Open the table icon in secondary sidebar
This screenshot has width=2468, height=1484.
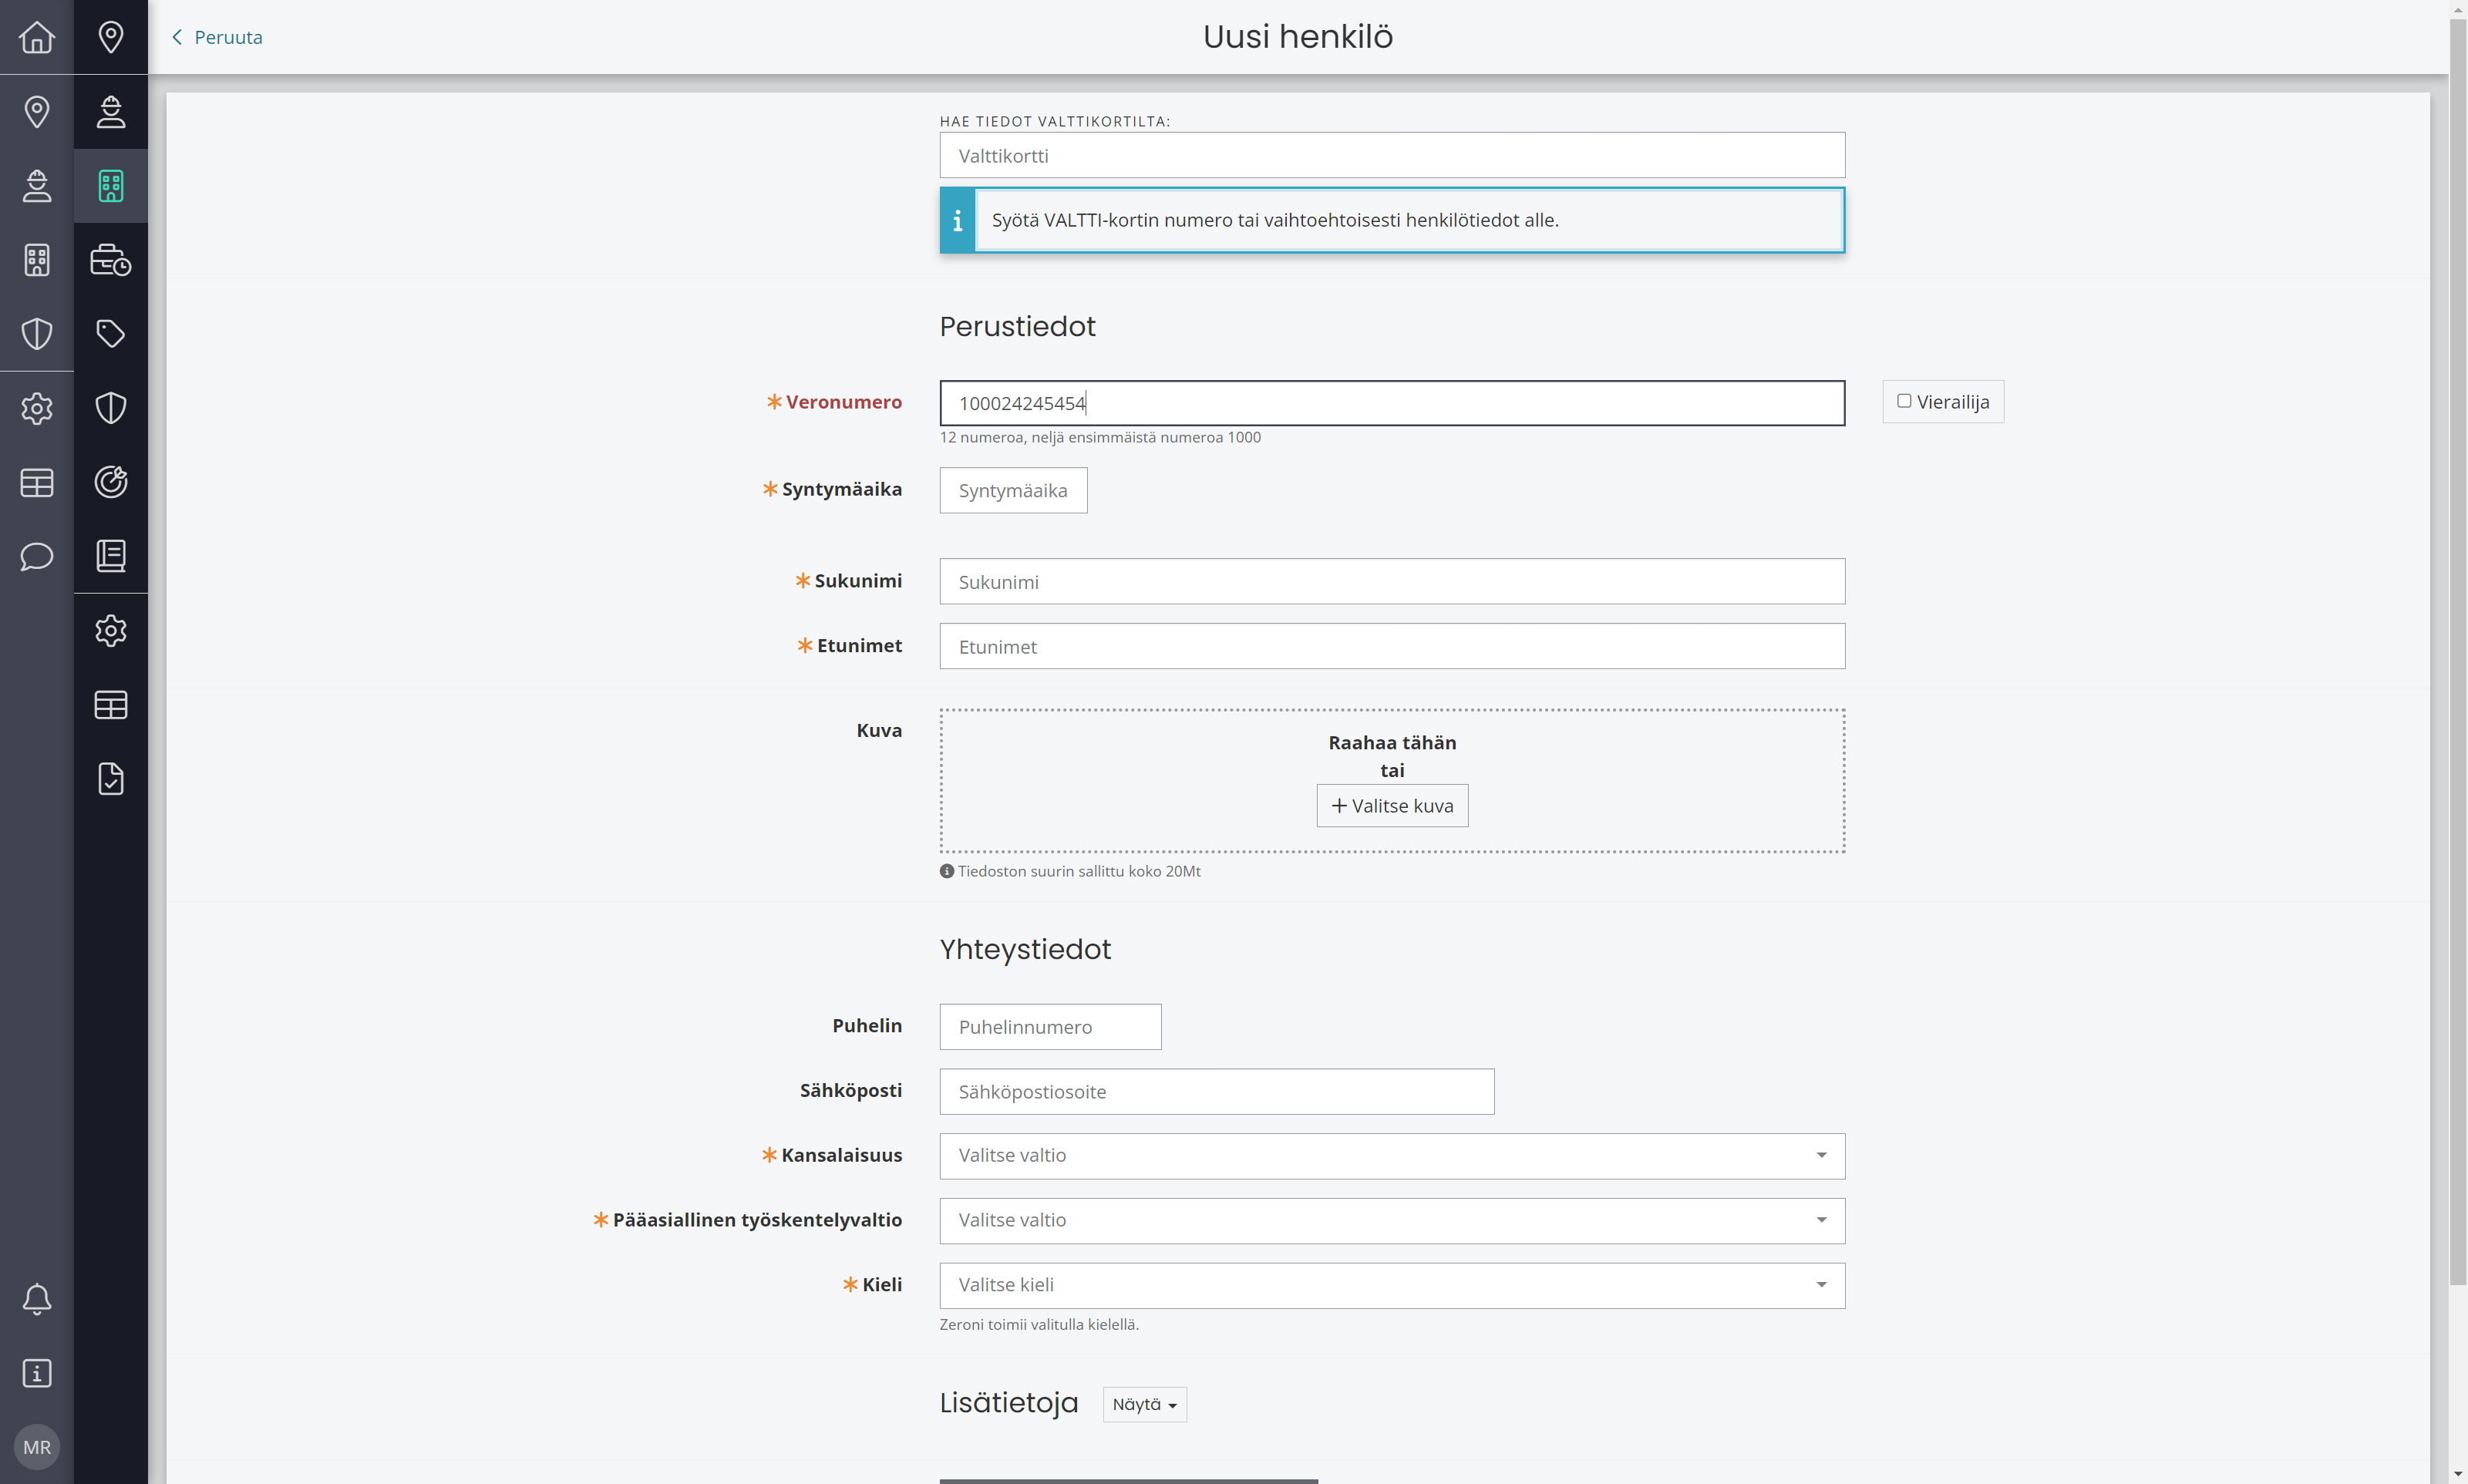tap(111, 704)
